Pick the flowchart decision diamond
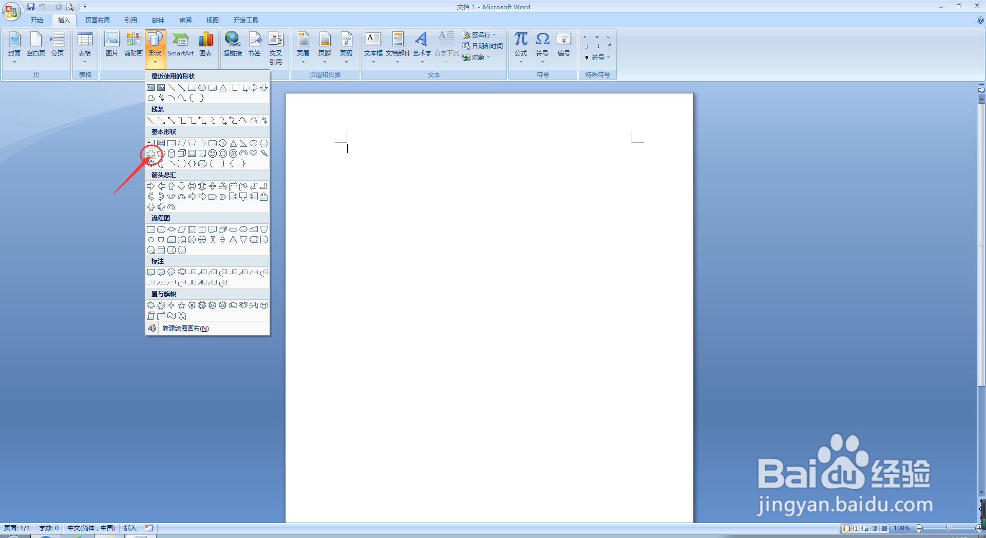The width and height of the screenshot is (986, 538). tap(172, 229)
